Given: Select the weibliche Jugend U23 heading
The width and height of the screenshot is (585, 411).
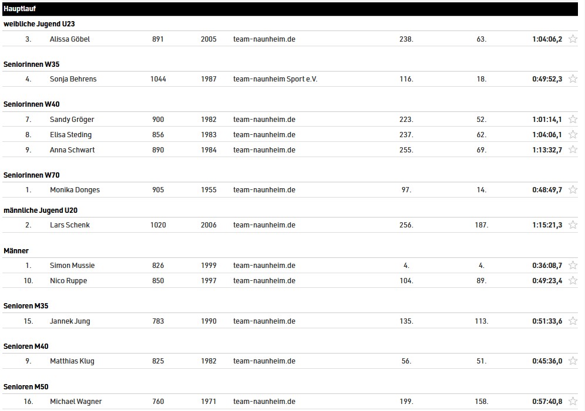Looking at the screenshot, I should 39,24.
